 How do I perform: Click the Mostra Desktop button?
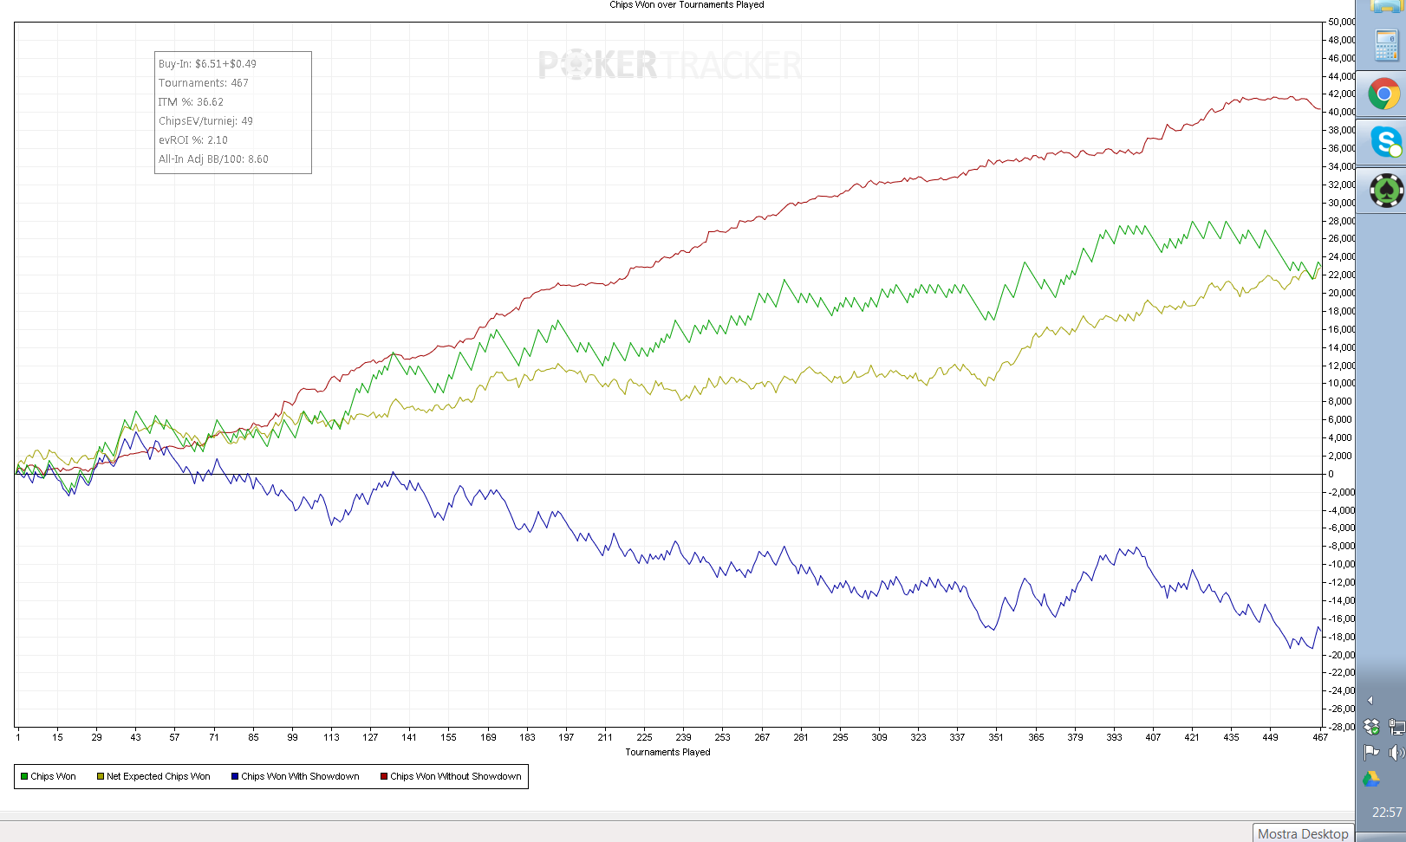1303,833
